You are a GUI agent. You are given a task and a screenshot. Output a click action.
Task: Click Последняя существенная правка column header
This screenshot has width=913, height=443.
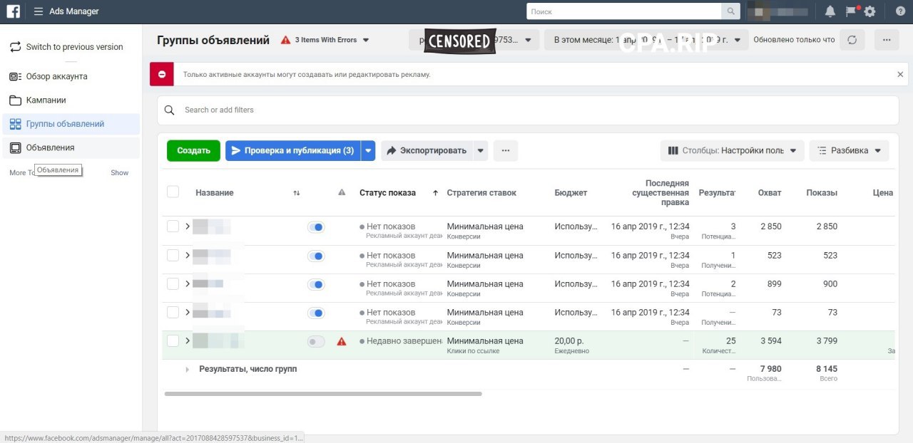click(660, 192)
